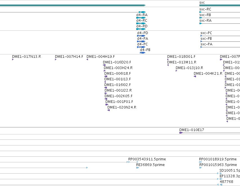Select the DME1-013M11.R feature

pos(168,65)
